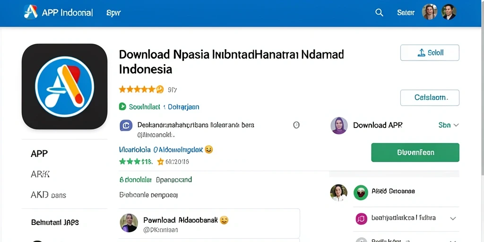Open the Dotrarjaen link
This screenshot has width=484, height=242.
tap(183, 107)
